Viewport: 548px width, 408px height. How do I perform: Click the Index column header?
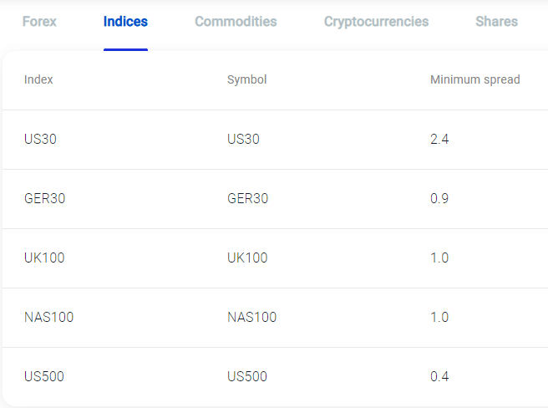click(38, 79)
